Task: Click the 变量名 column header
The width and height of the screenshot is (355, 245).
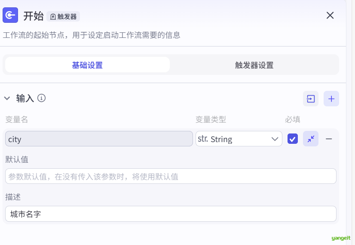Action: click(x=17, y=119)
